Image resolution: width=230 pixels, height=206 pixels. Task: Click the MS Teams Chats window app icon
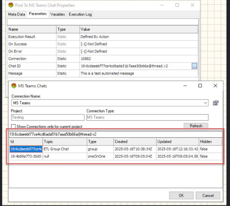click(14, 86)
